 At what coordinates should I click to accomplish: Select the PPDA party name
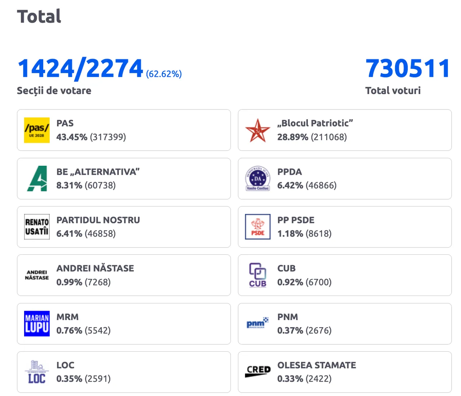click(290, 172)
